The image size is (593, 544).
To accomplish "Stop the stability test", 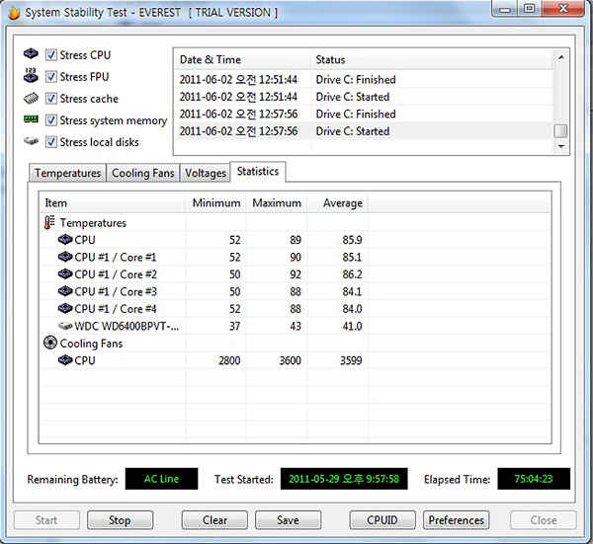I will pyautogui.click(x=120, y=520).
